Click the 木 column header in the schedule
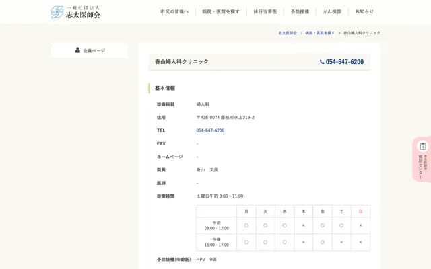Image resolution: width=431 pixels, height=269 pixels. [304, 211]
